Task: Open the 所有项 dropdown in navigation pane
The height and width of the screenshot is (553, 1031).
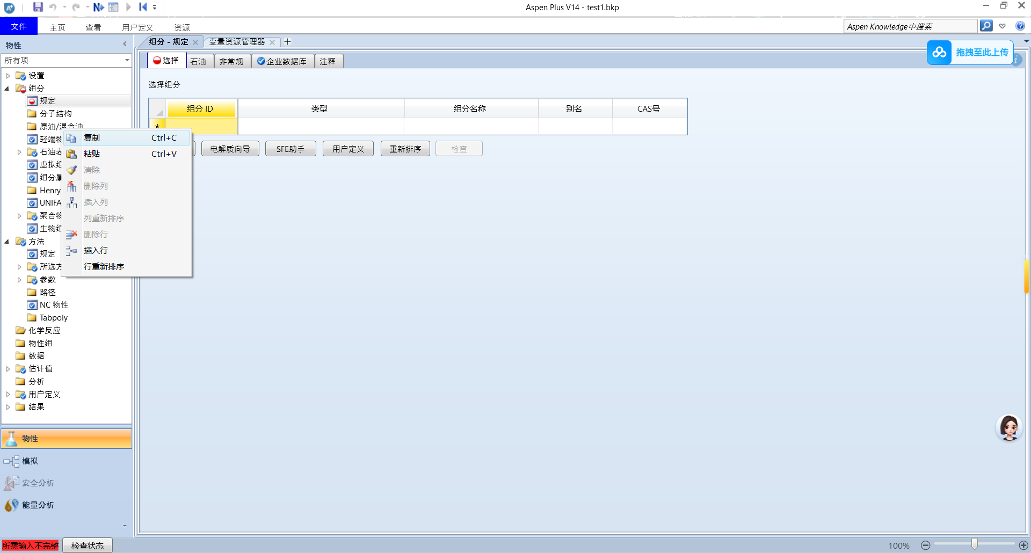Action: pos(127,60)
